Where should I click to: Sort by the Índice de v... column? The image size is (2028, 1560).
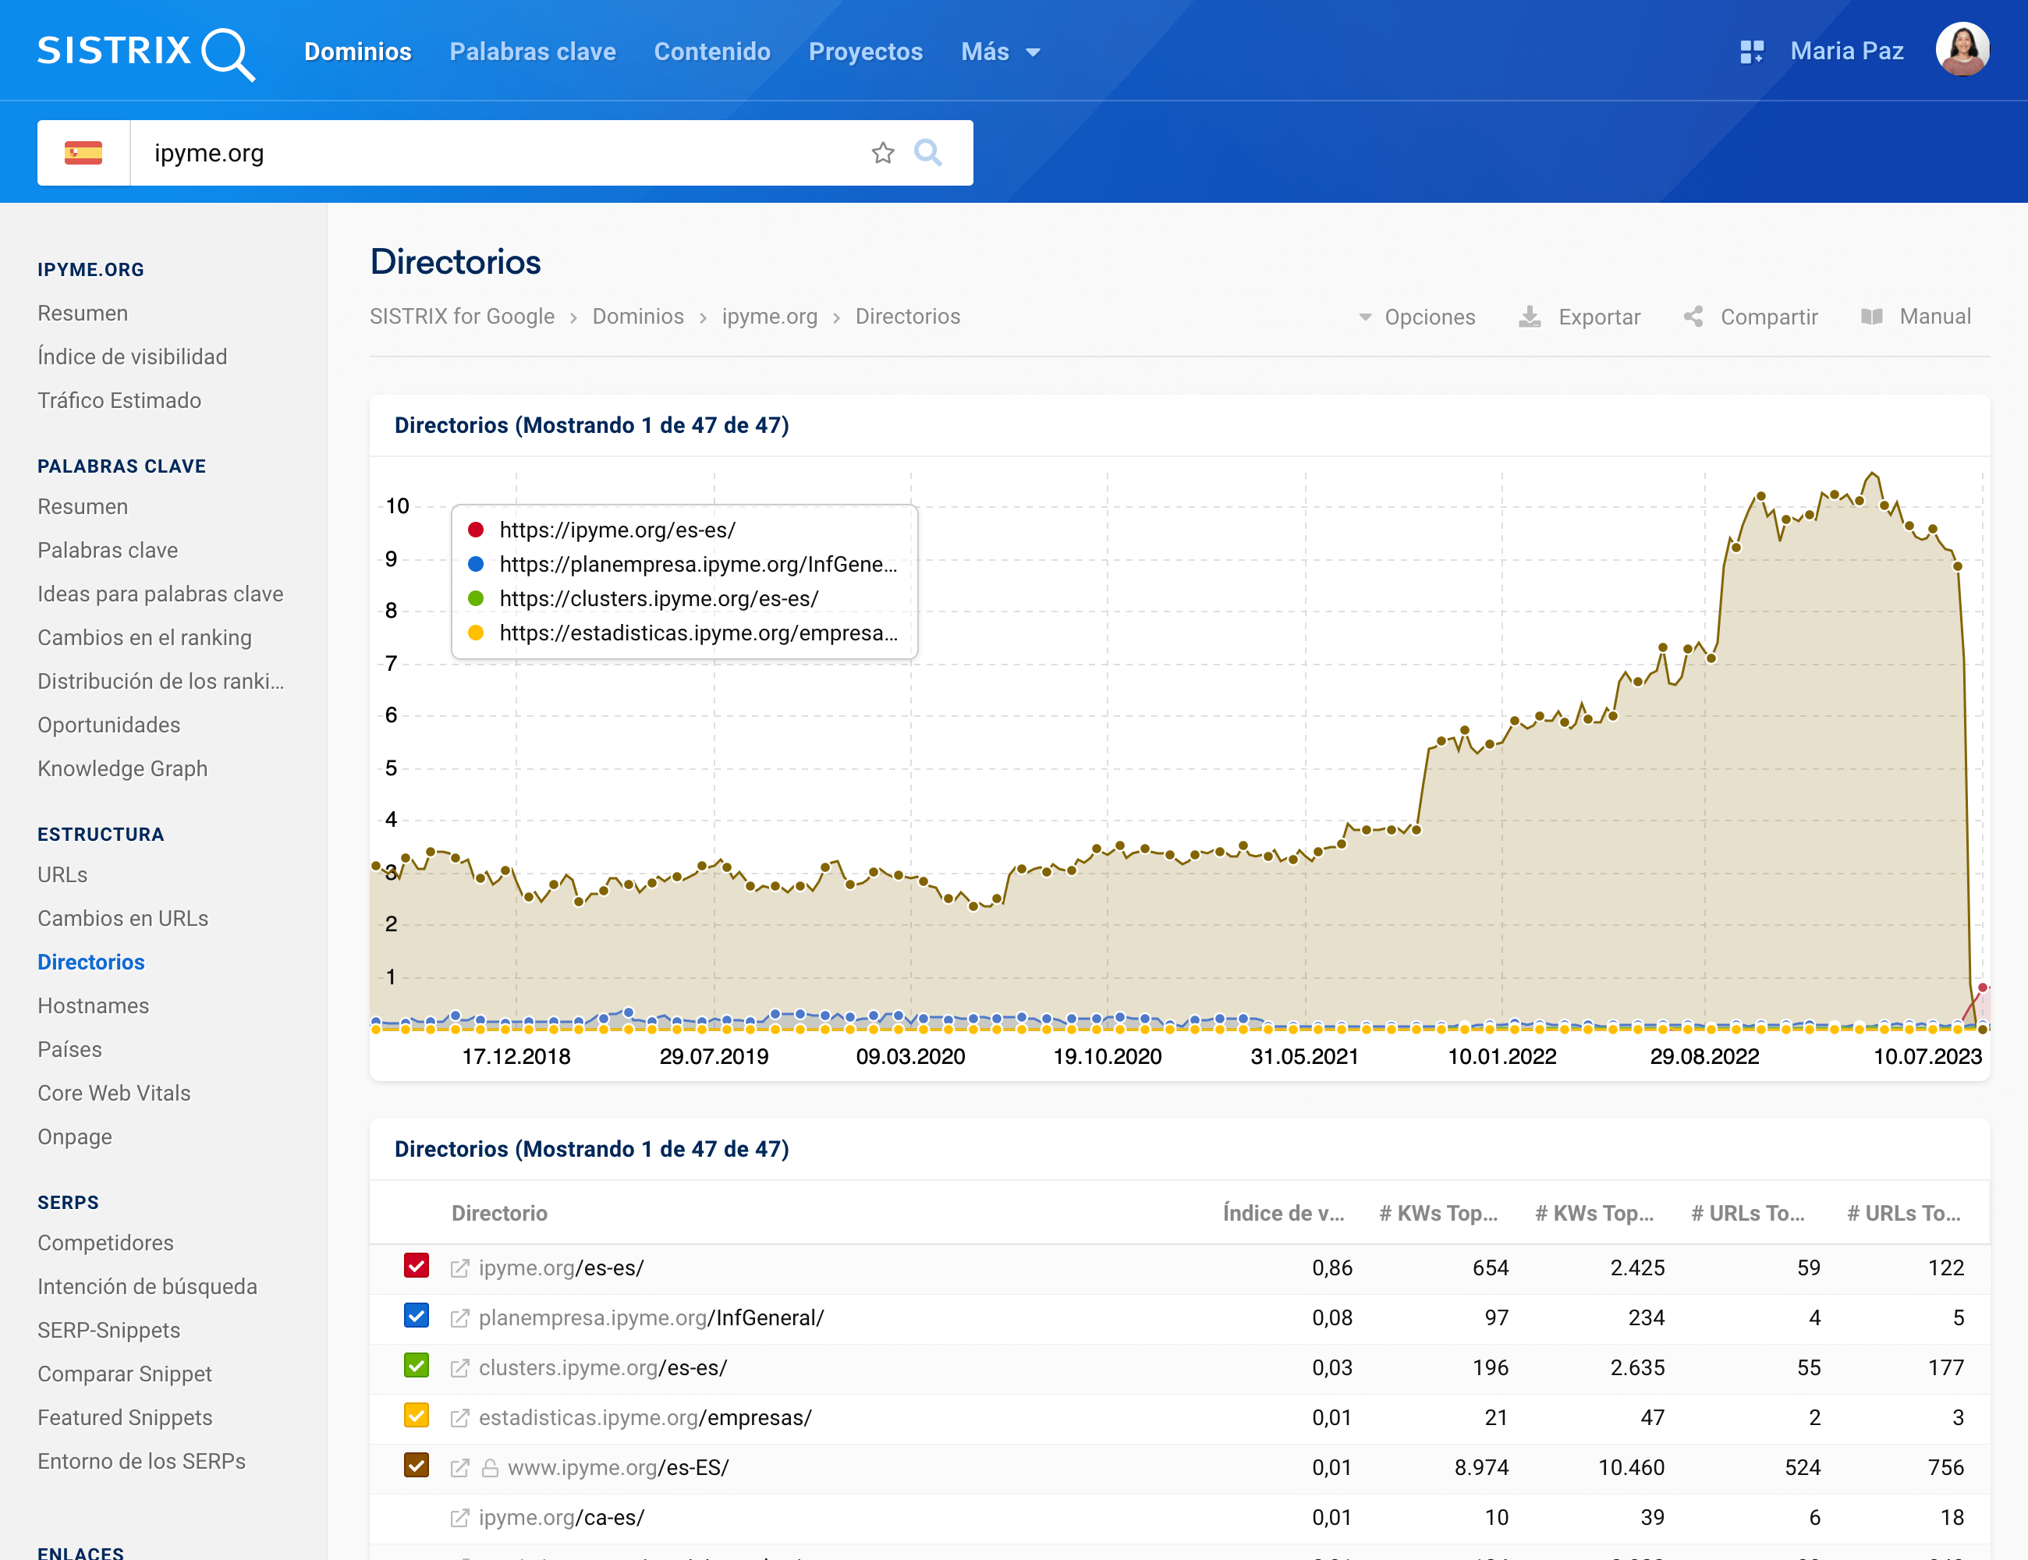(x=1282, y=1214)
